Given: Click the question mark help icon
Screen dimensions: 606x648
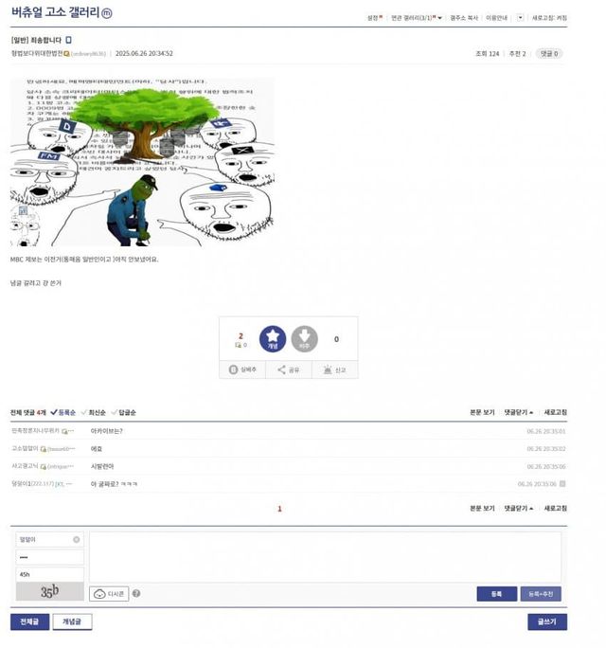Looking at the screenshot, I should click(136, 593).
